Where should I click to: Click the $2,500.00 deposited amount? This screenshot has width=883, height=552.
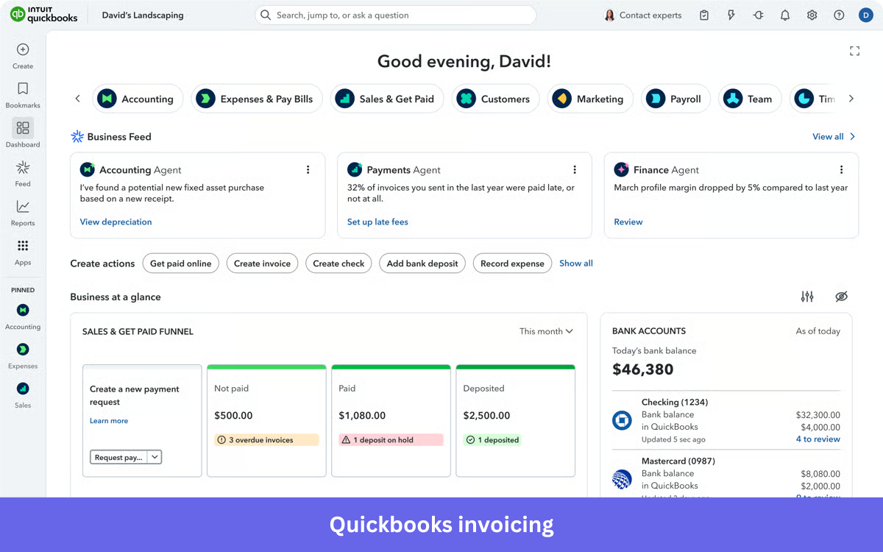487,416
